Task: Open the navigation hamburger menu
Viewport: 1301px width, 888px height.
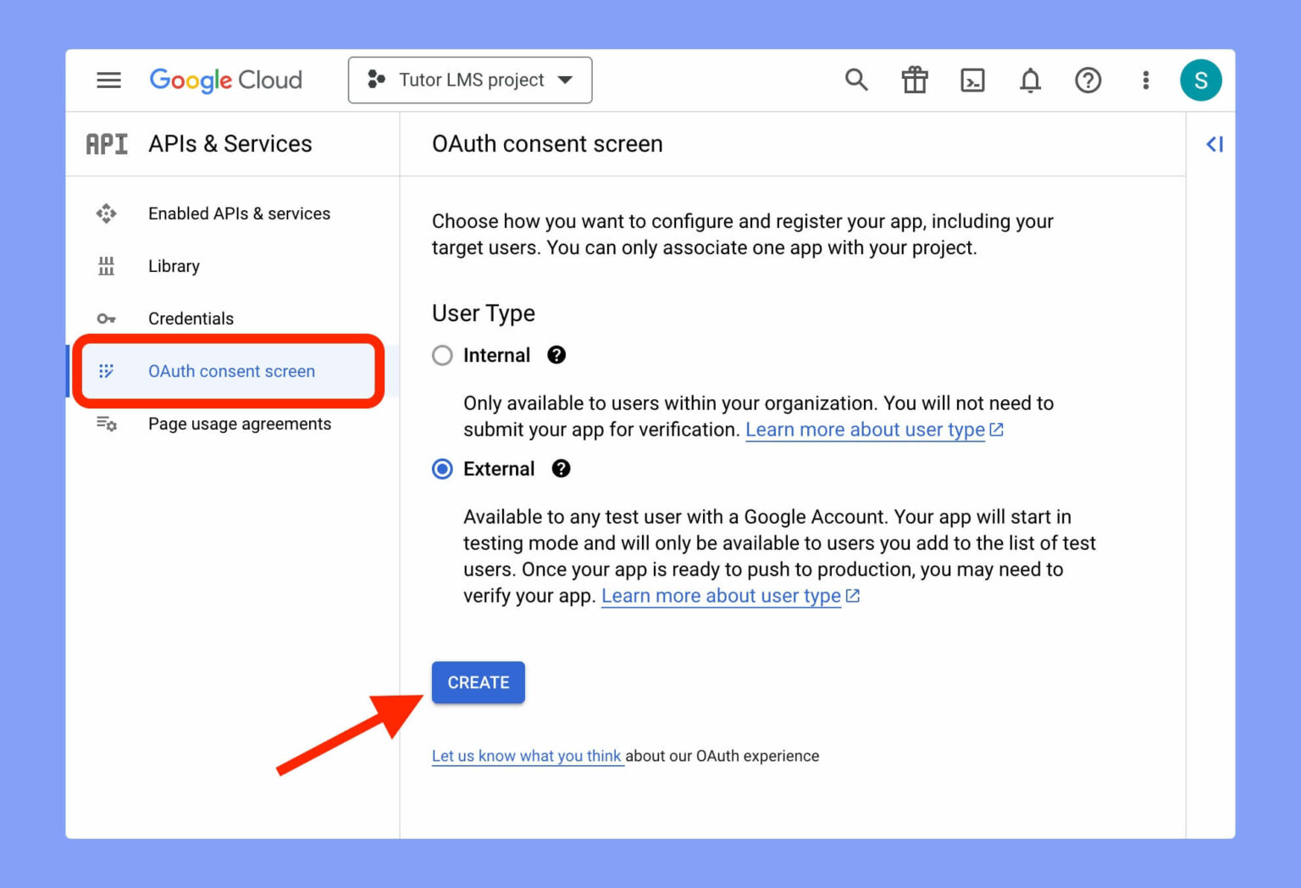Action: click(x=108, y=80)
